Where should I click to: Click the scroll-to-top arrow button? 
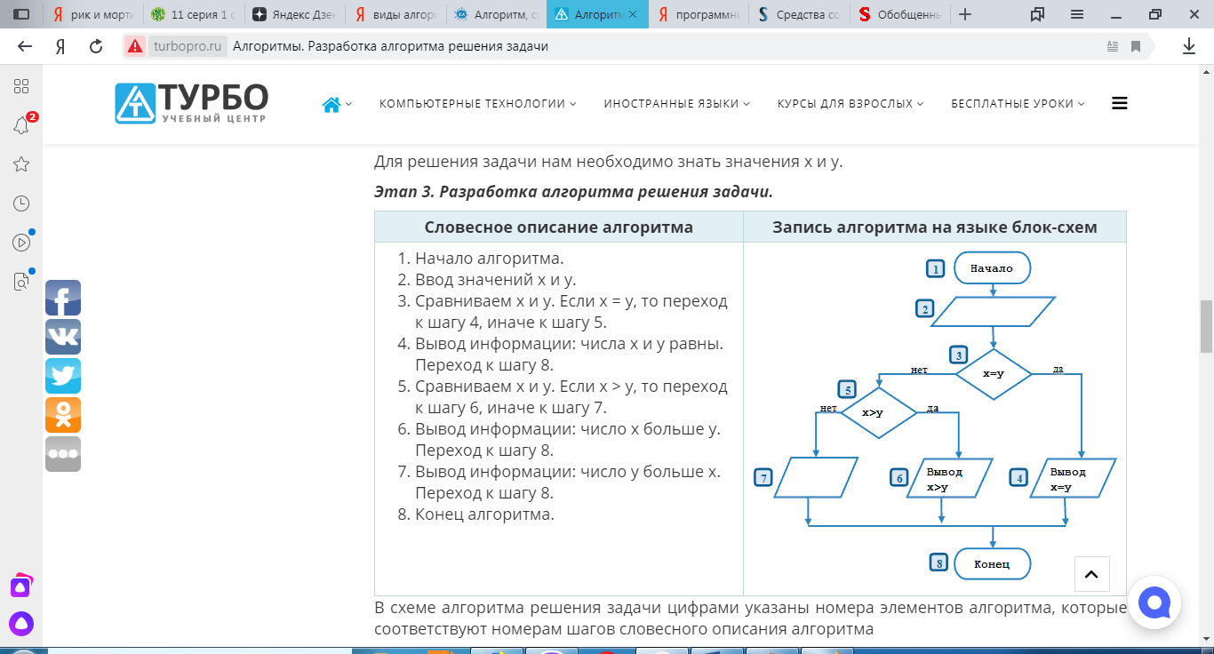click(1092, 575)
